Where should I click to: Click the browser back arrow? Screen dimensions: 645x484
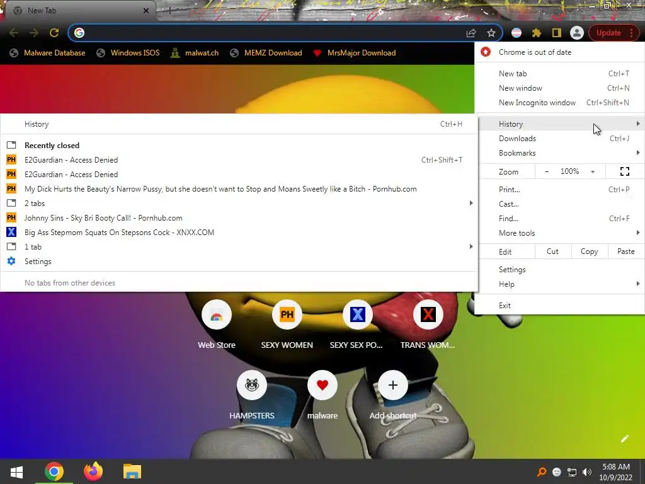tap(14, 33)
